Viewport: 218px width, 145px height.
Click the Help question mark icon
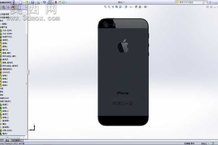(x=210, y=2)
